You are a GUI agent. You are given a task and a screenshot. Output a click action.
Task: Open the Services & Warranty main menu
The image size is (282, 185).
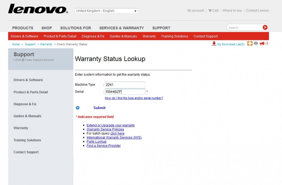(x=122, y=28)
